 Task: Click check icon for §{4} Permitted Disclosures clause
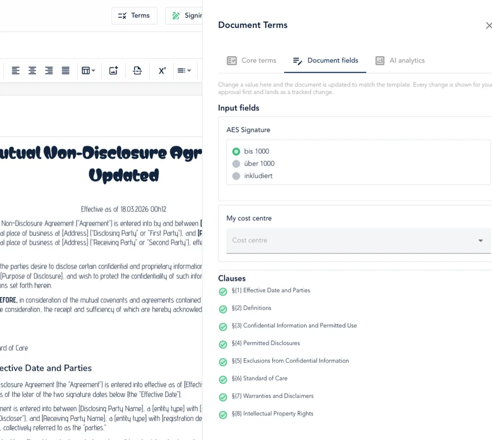223,344
